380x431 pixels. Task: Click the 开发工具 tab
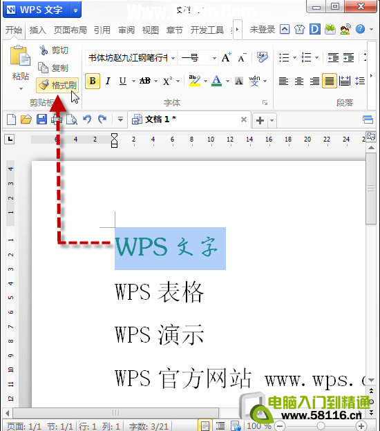(207, 30)
